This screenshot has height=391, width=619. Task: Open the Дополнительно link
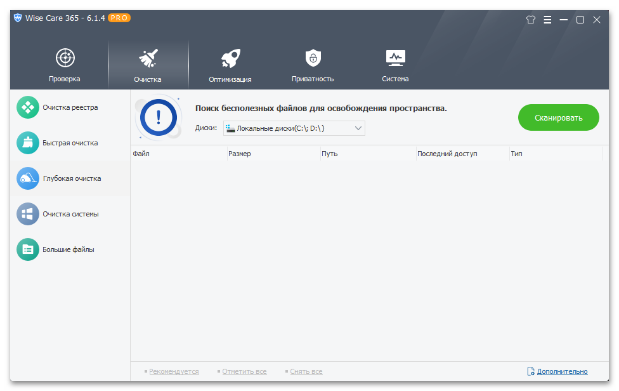(562, 372)
